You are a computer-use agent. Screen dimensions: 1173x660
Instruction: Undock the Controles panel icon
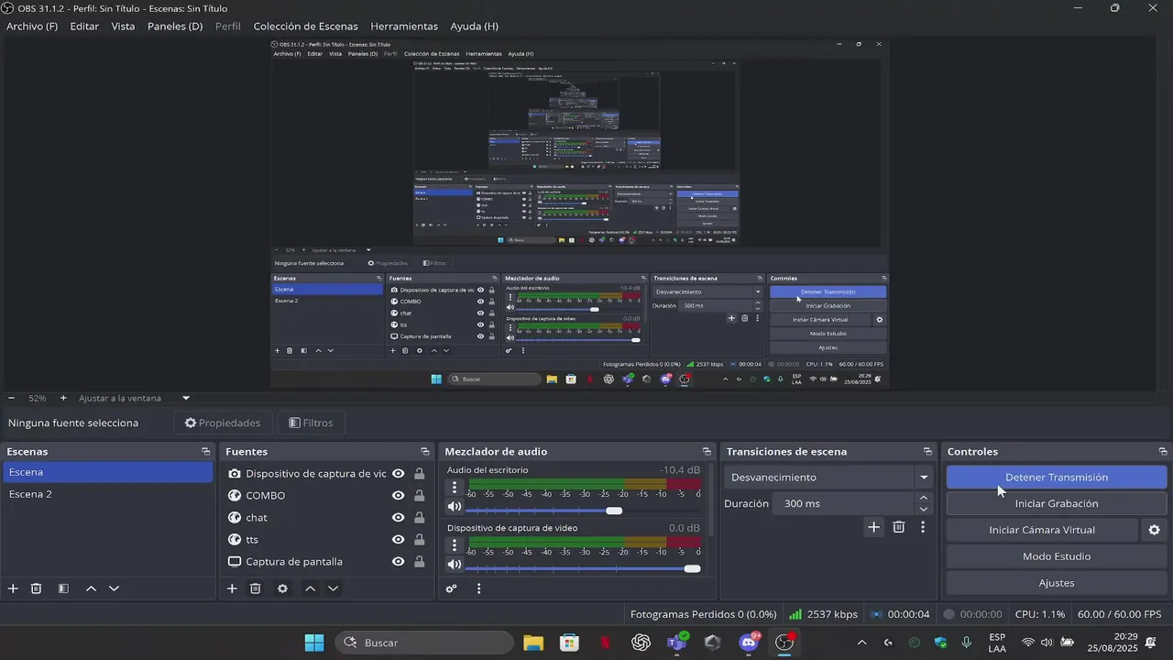click(x=1163, y=451)
